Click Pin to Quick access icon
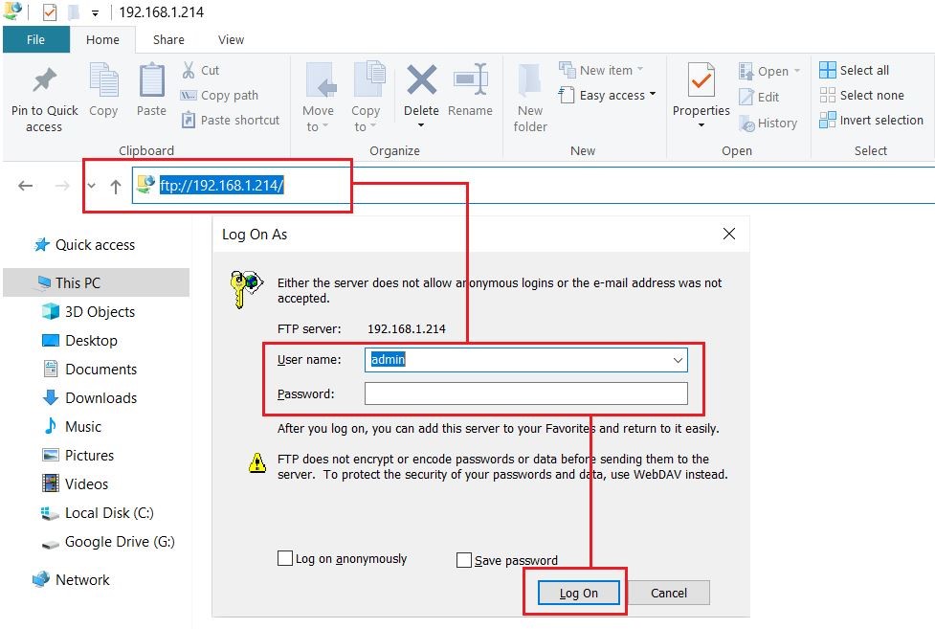 [x=45, y=80]
